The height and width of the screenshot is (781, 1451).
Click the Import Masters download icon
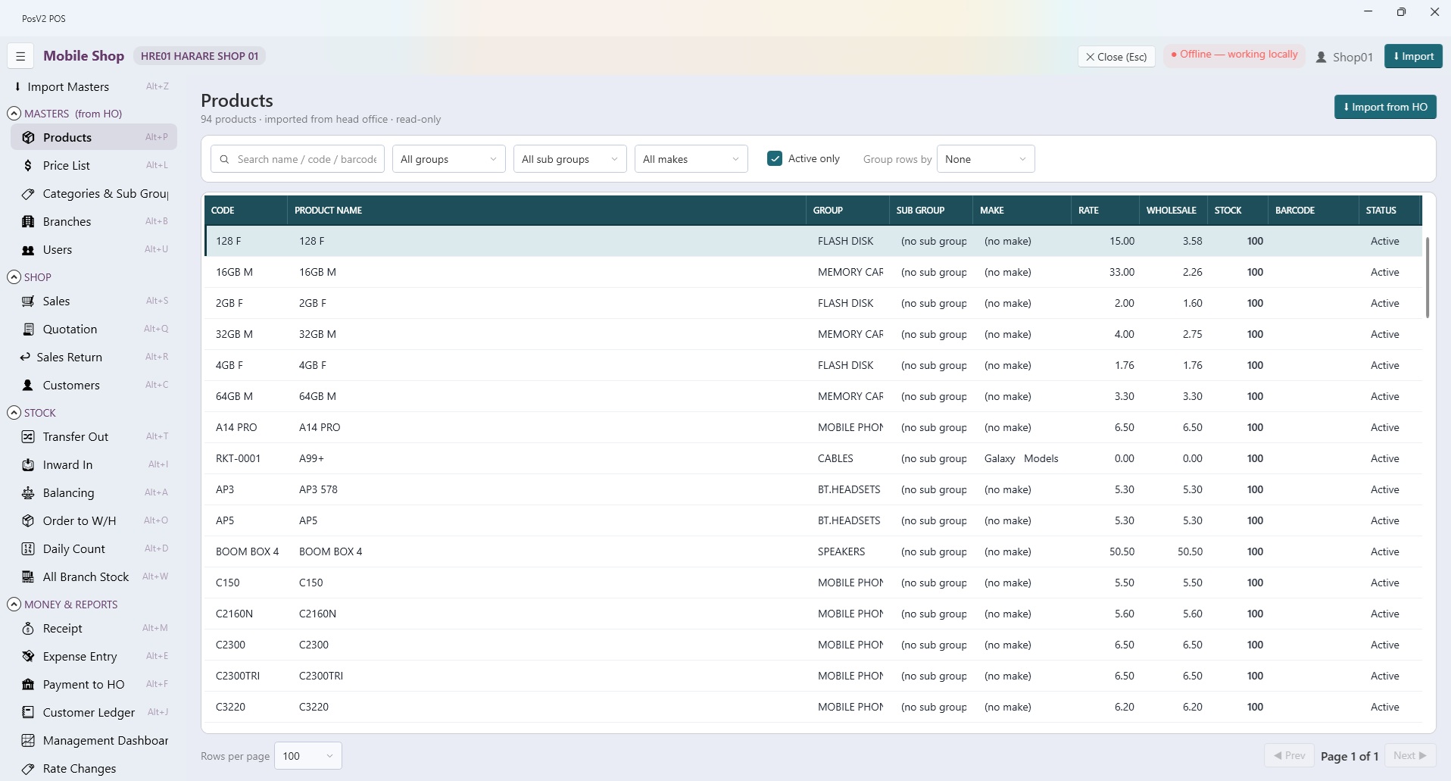point(17,86)
